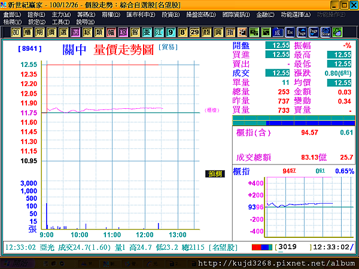Open the 指 index toolbar icon
The width and height of the screenshot is (359, 269).
(230, 32)
